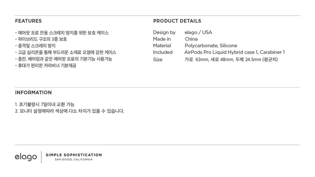Click the Material label
Viewport: 315px width, 177px height.
pyautogui.click(x=162, y=46)
